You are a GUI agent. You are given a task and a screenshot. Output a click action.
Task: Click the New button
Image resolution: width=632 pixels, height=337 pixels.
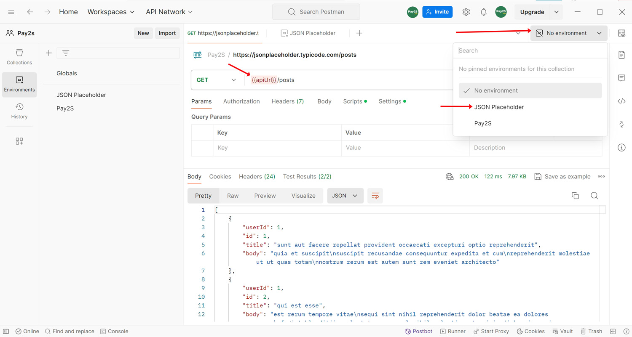pyautogui.click(x=143, y=33)
